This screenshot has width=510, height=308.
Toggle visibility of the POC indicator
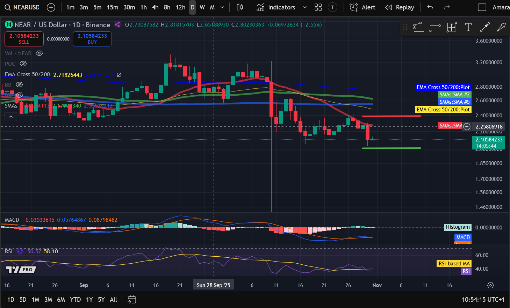coord(23,64)
